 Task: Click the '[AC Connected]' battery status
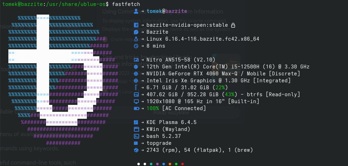pos(184,108)
